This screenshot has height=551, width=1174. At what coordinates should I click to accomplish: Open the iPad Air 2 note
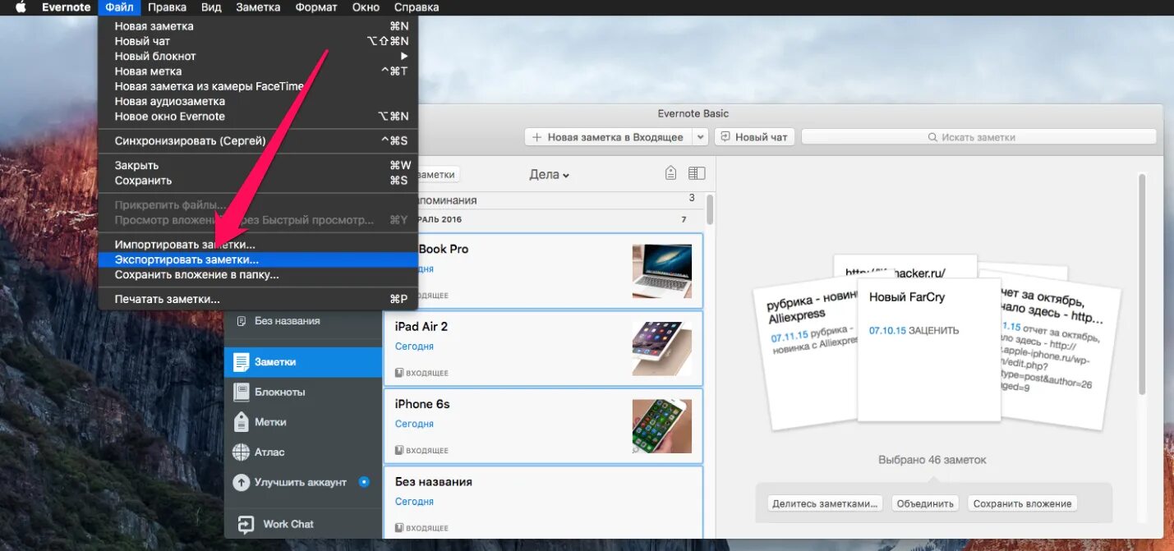(543, 348)
